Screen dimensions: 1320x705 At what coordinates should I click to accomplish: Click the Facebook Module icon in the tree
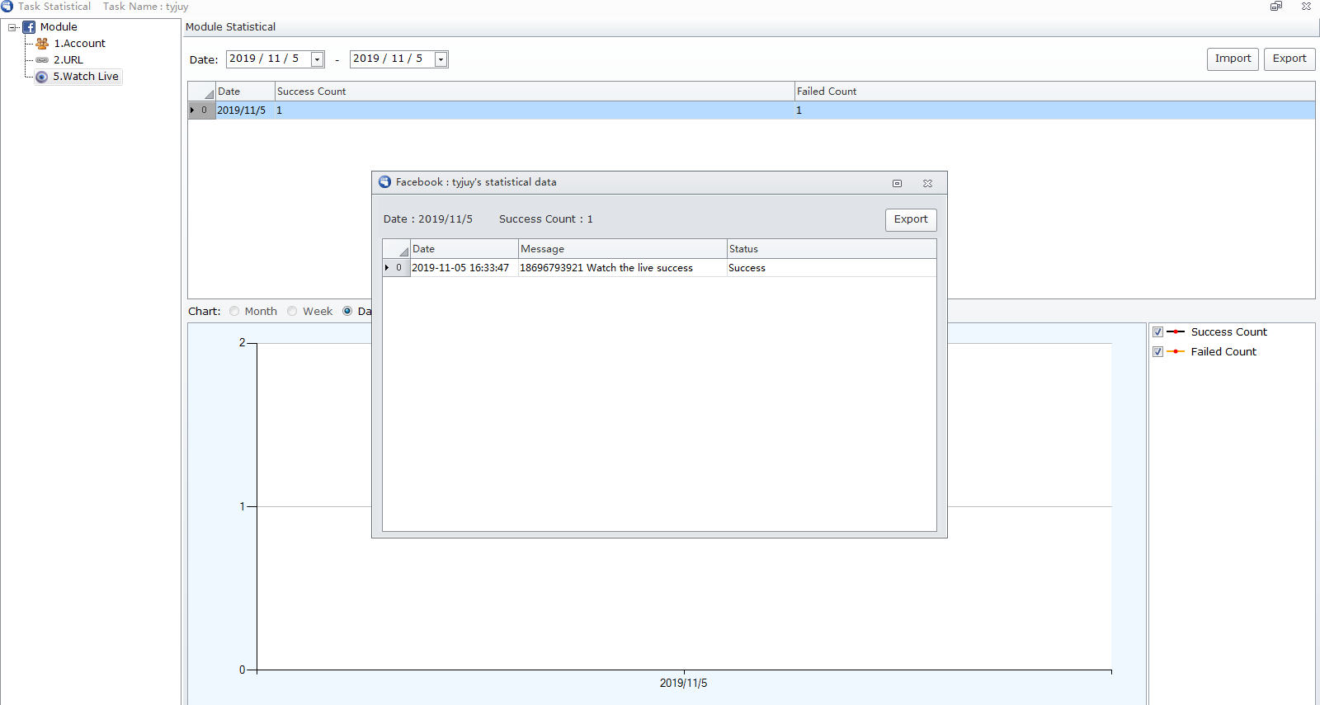(29, 27)
